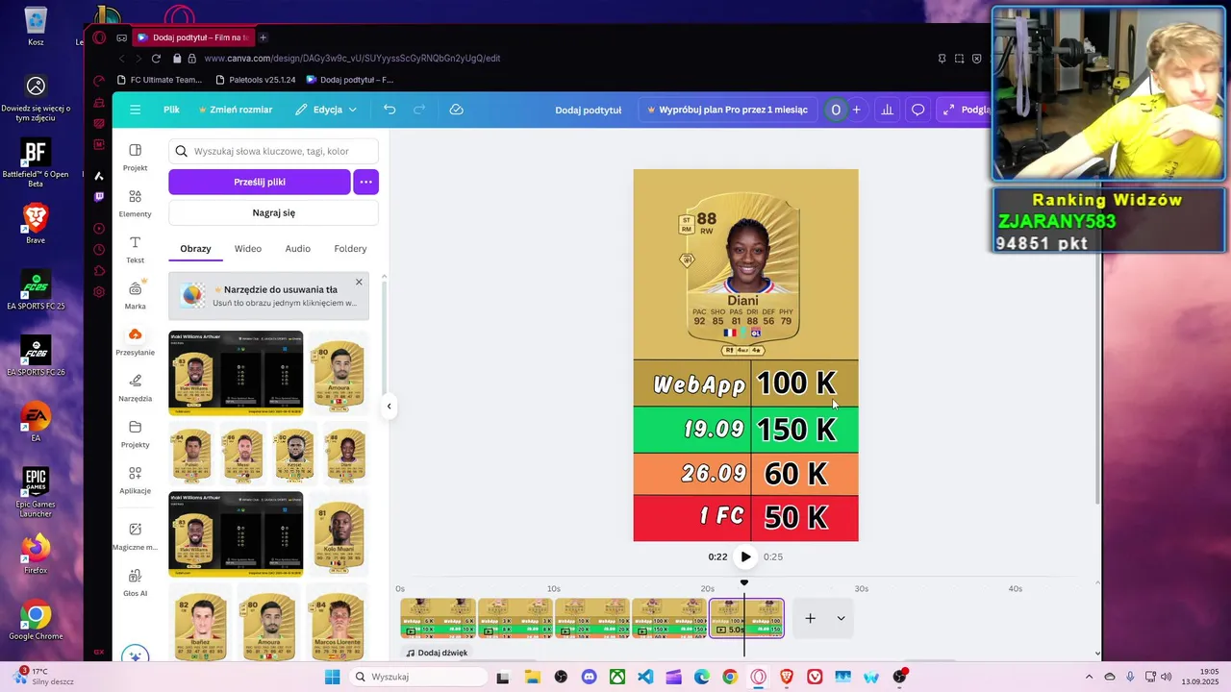Open Projekt in the side panel
The width and height of the screenshot is (1231, 692).
point(135,157)
